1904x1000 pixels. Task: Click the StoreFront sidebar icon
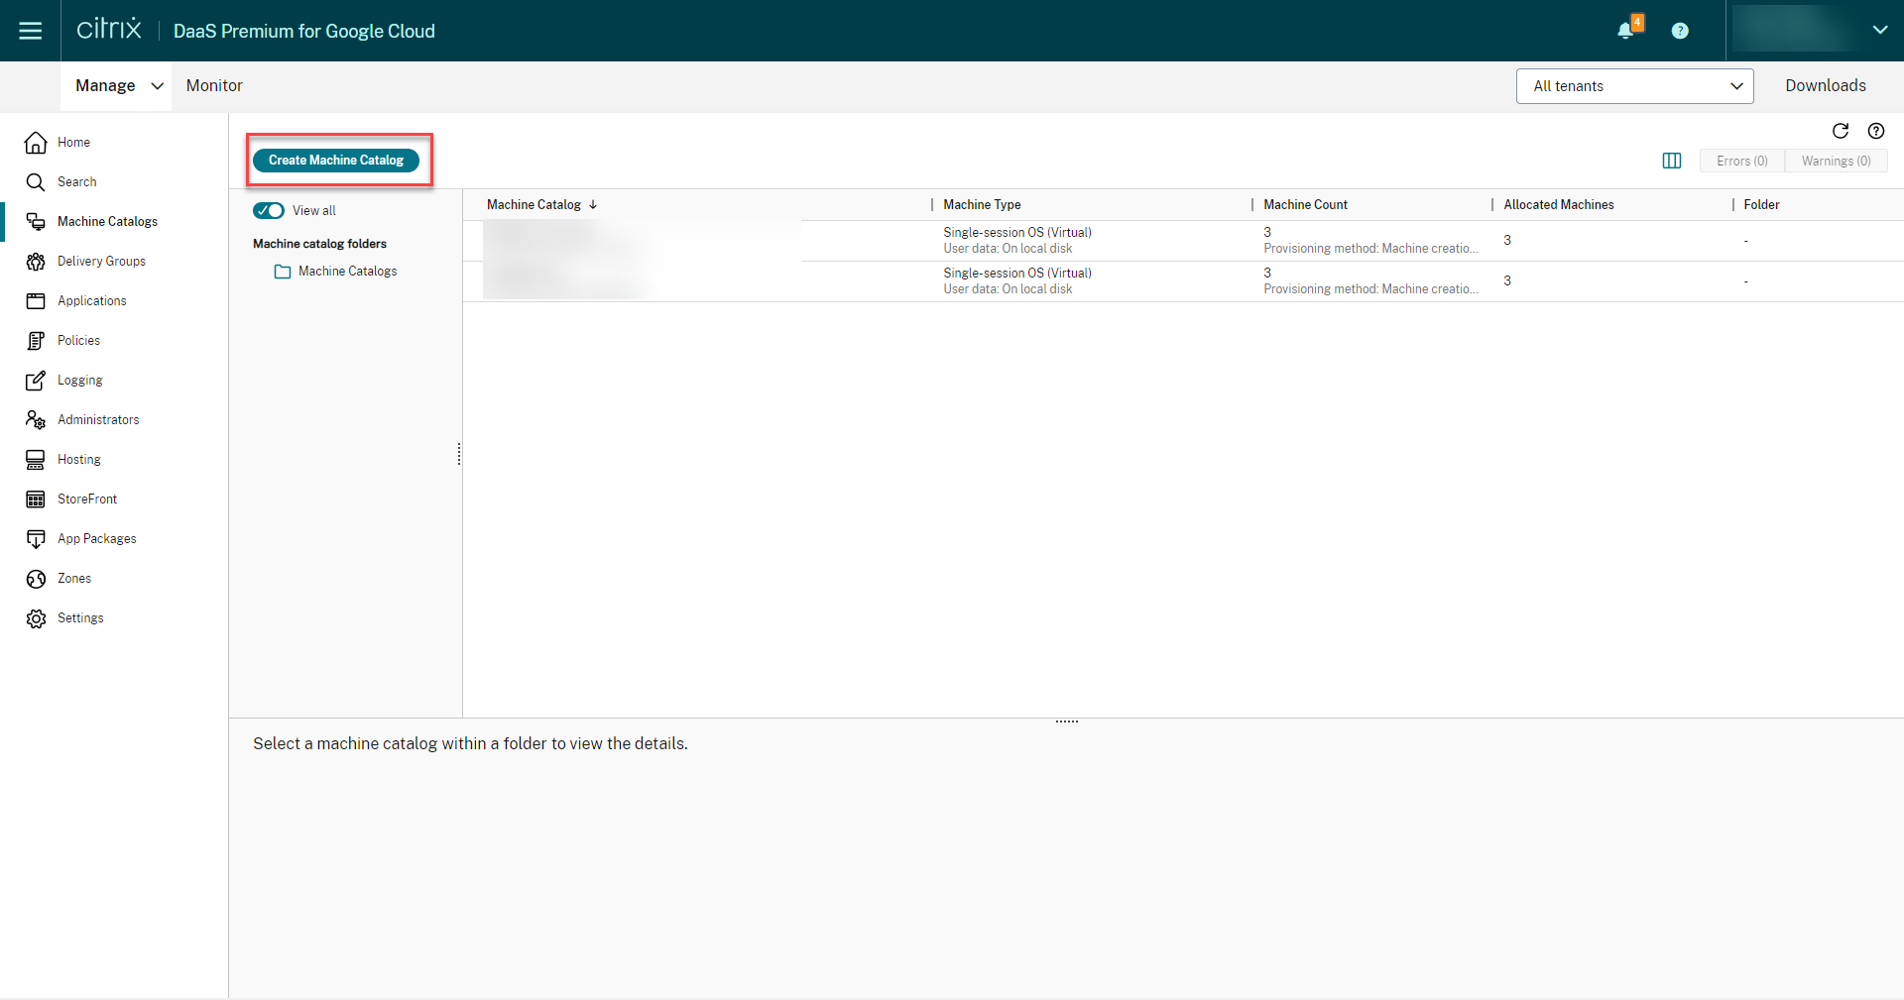coord(36,500)
